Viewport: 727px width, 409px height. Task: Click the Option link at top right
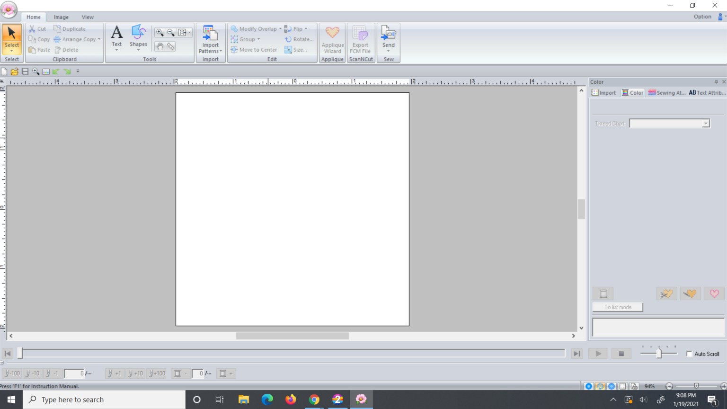pos(702,17)
